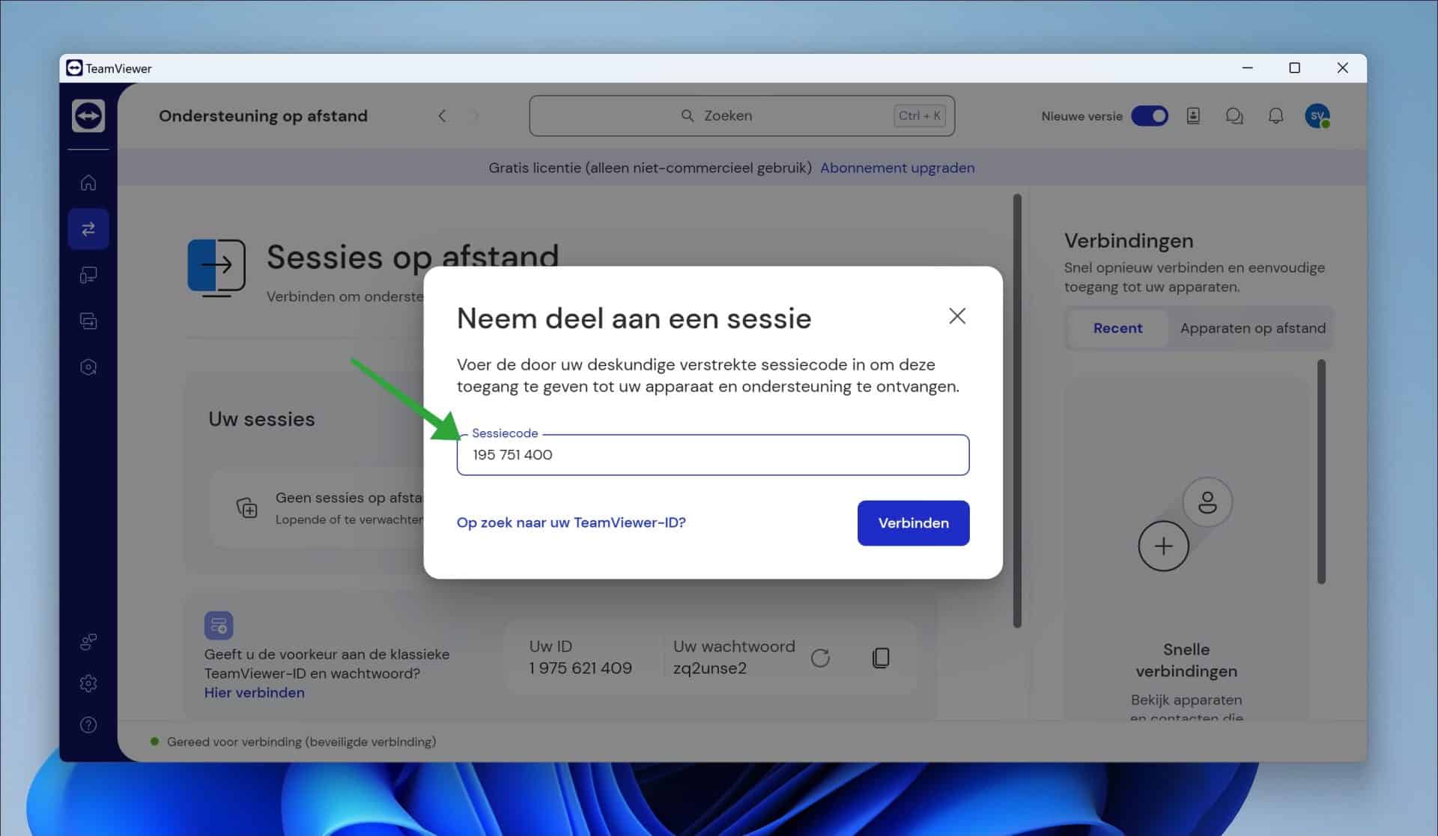
Task: Click the linked circles sidebar icon
Action: (x=88, y=641)
